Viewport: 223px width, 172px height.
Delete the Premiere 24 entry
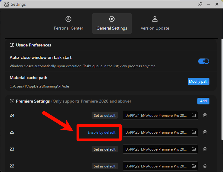tap(205, 115)
